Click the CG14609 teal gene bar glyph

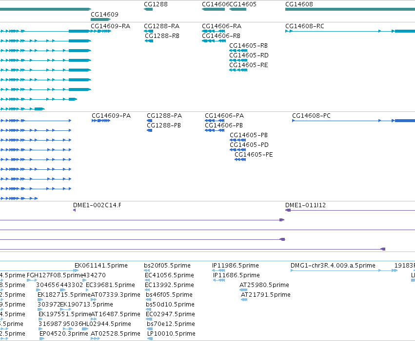click(x=100, y=19)
